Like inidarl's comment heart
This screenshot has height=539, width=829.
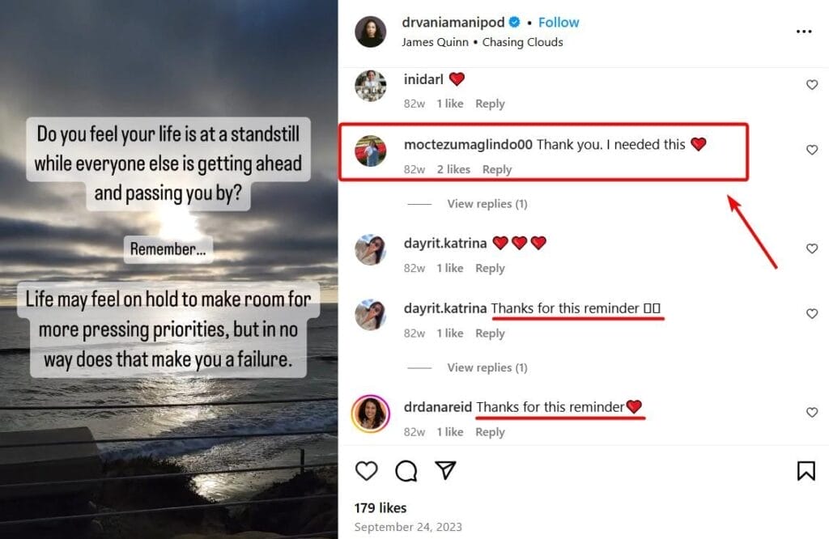[x=811, y=85]
